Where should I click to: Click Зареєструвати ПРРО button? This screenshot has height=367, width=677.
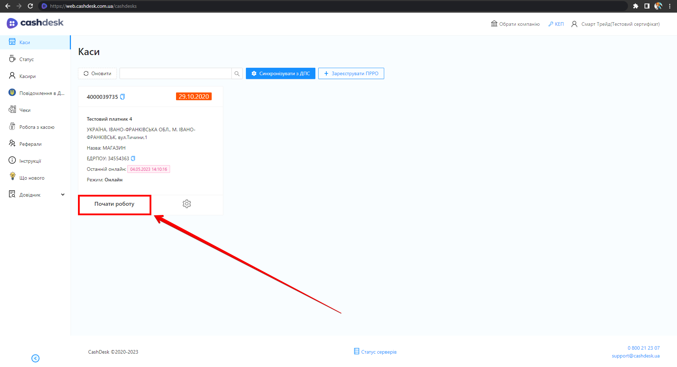pyautogui.click(x=351, y=73)
